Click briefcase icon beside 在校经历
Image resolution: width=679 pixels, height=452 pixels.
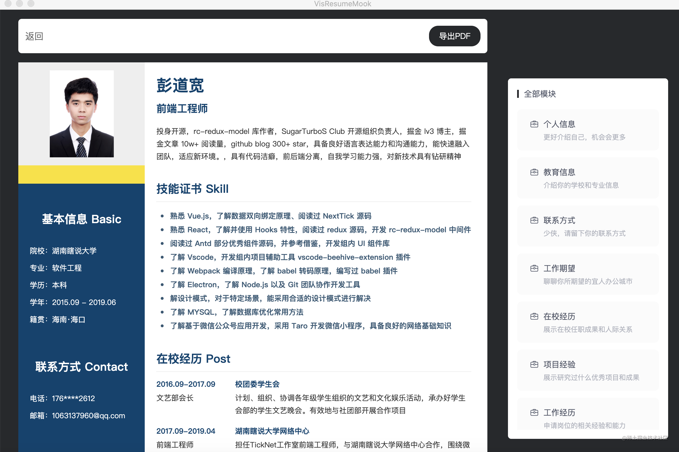point(534,316)
